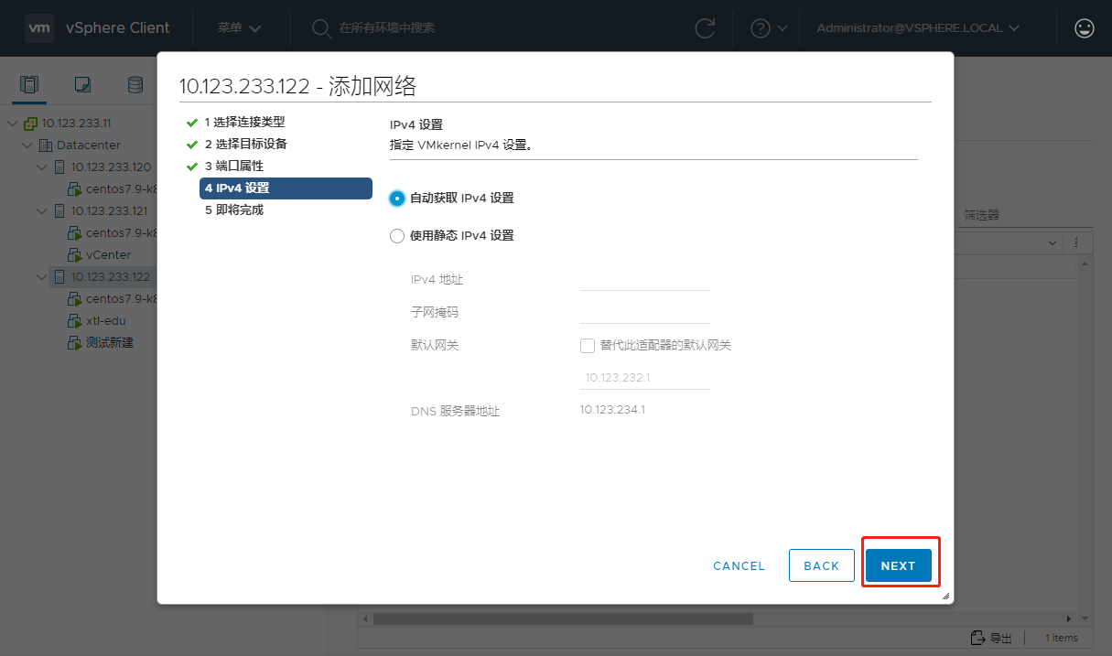Click the 测试新建 VM icon
This screenshot has height=656, width=1112.
(75, 343)
